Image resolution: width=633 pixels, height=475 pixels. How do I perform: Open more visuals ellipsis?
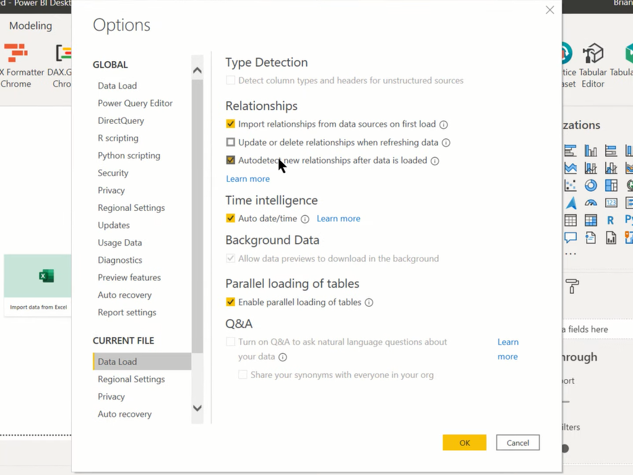click(571, 254)
